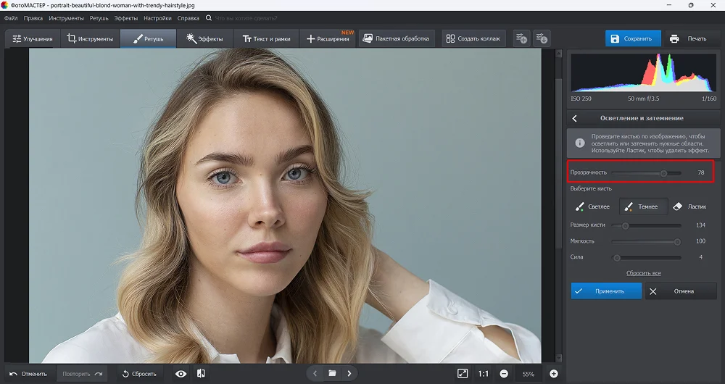Viewport: 725px width, 384px height.
Task: Click the Применить button
Action: (x=606, y=291)
